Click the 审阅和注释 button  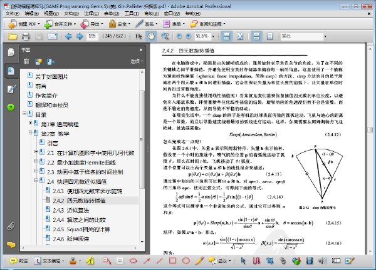click(x=207, y=24)
